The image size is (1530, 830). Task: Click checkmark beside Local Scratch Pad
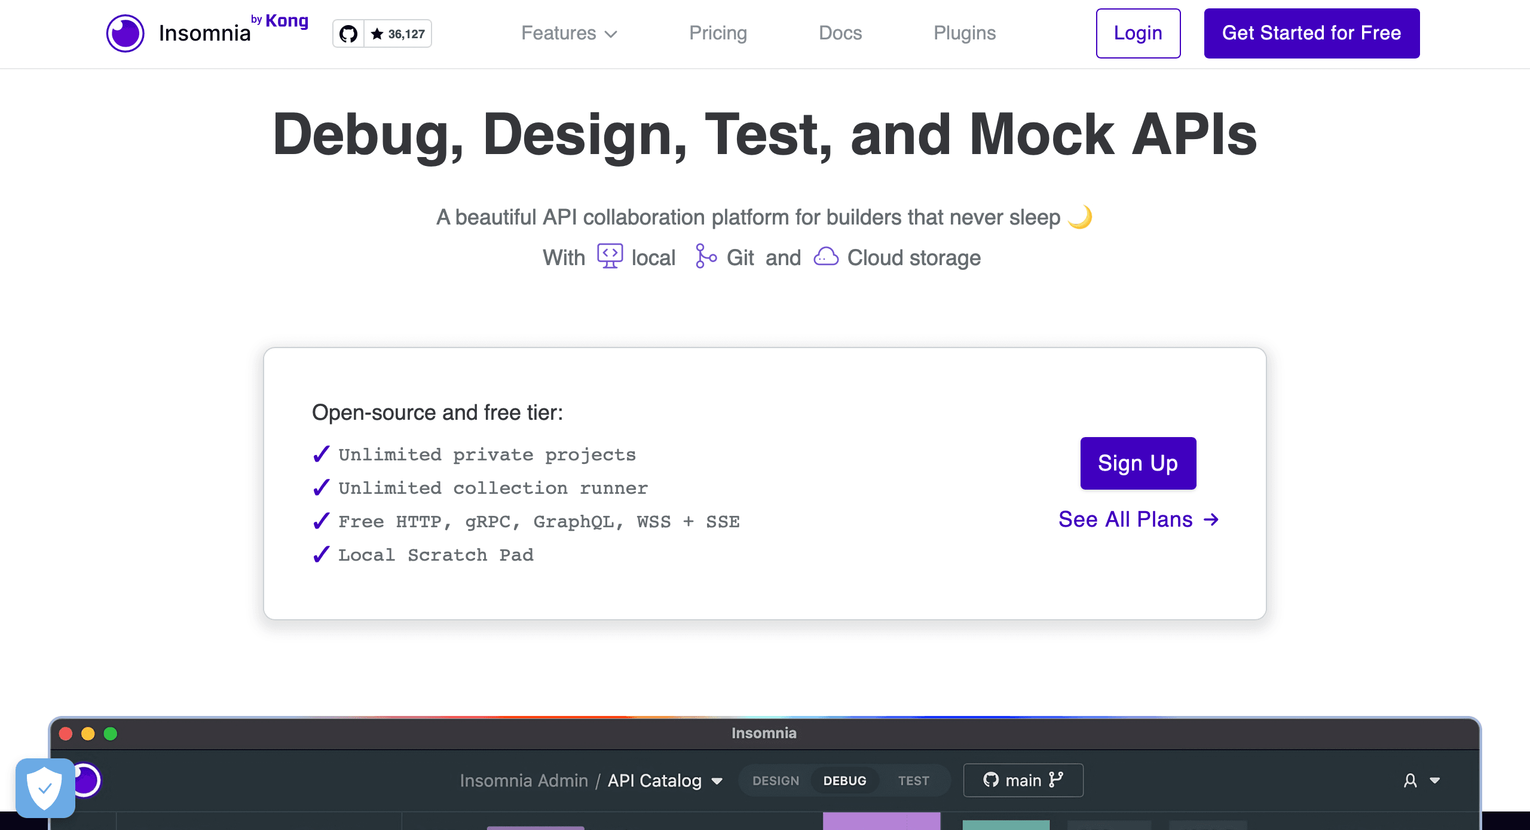(x=322, y=555)
